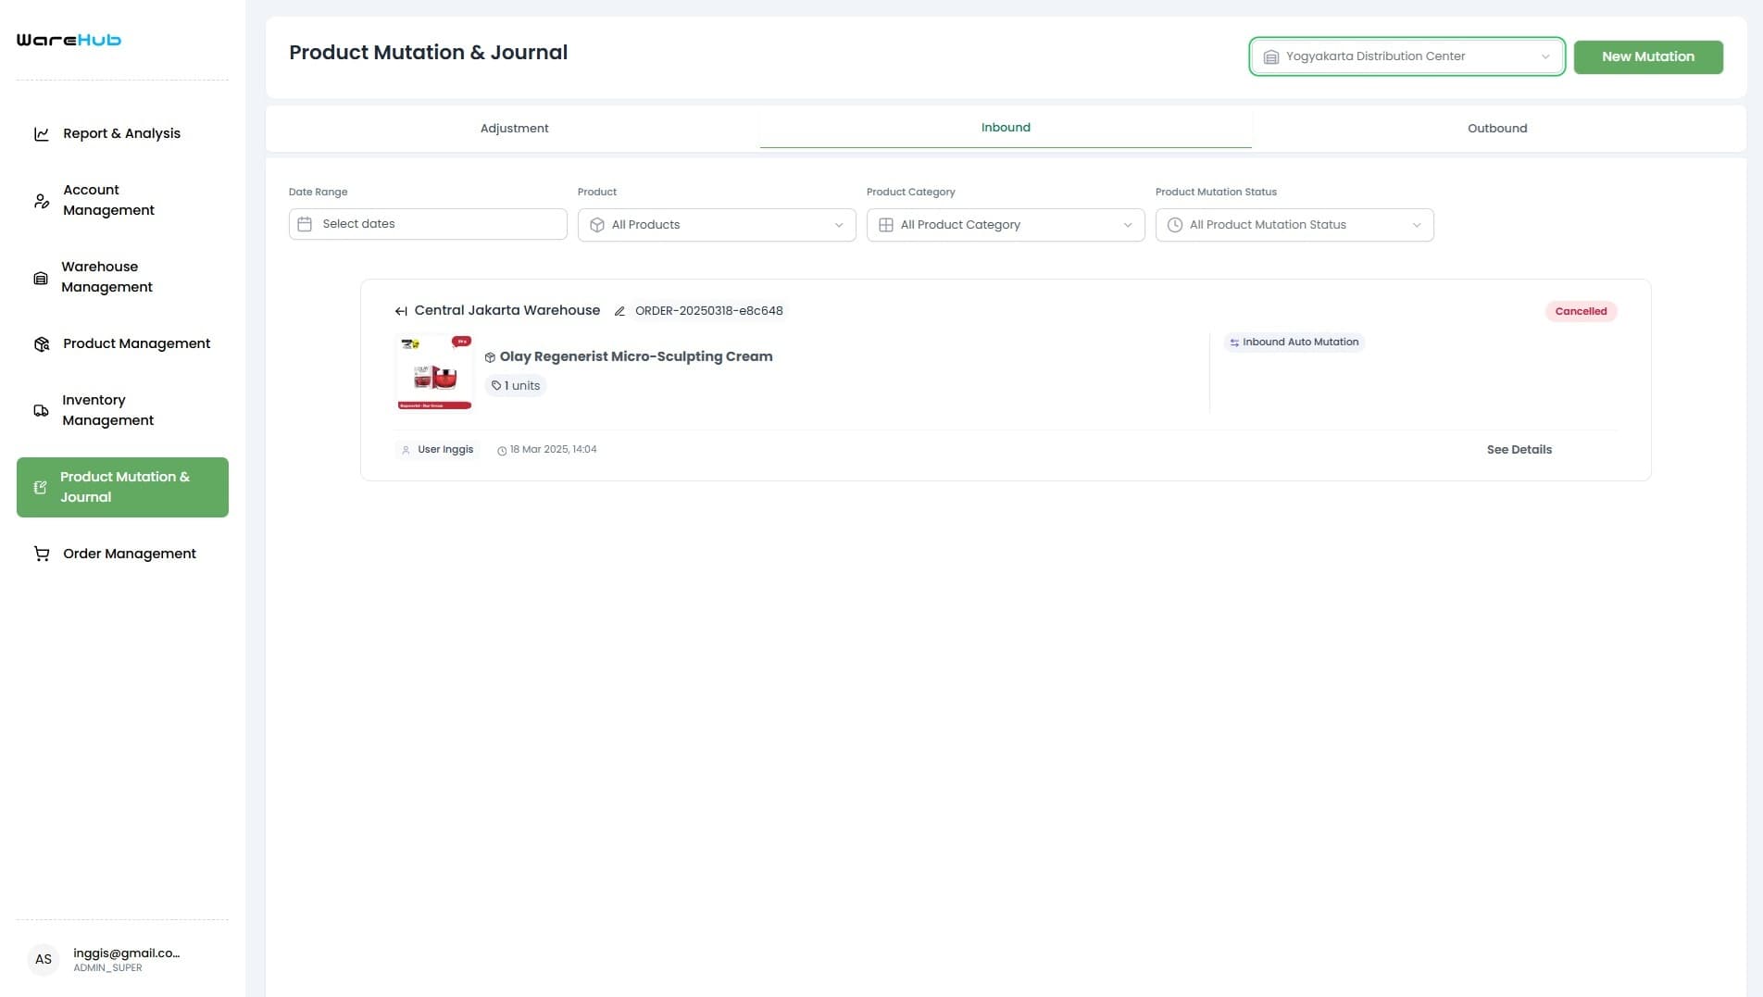Viewport: 1763px width, 997px height.
Task: Select the Report & Analysis sidebar icon
Action: [41, 133]
